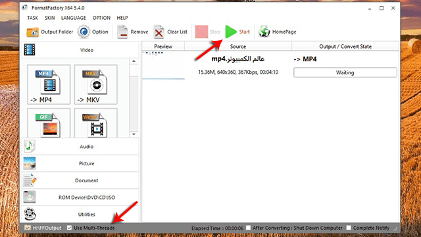421x237 pixels.
Task: Expand the Picture category section
Action: pyautogui.click(x=80, y=163)
